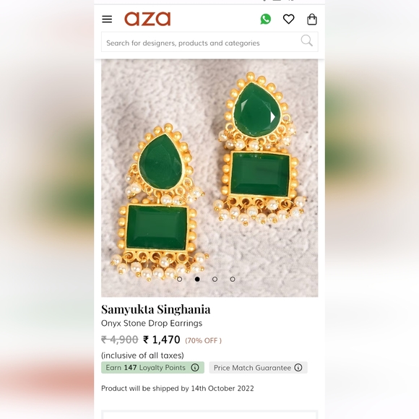The width and height of the screenshot is (419, 419).
Task: Open the wishlist heart icon
Action: pos(288,19)
